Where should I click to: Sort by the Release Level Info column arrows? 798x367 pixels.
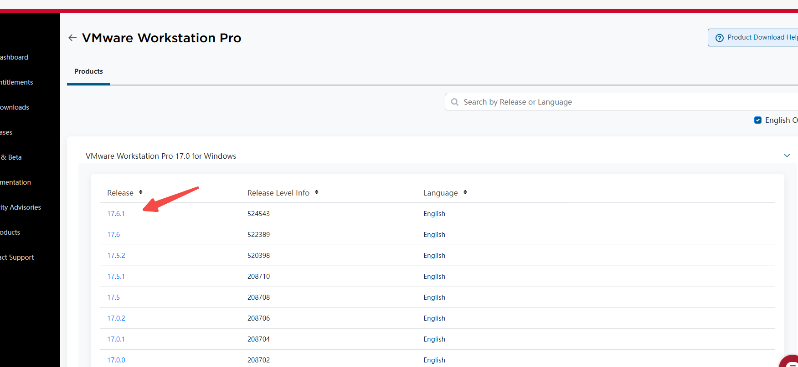[317, 192]
